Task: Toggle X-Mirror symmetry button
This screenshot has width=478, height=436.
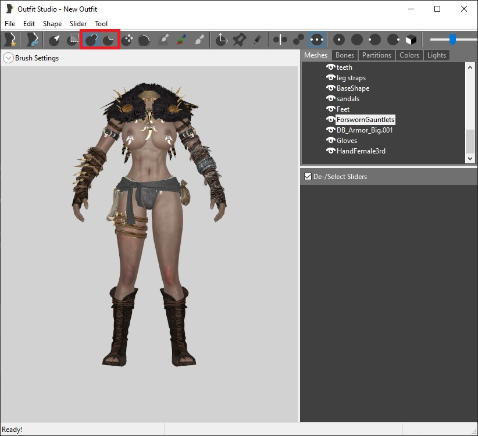Action: 280,40
